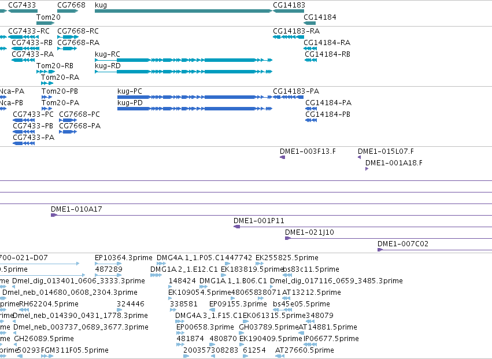
Task: Select transcript Tom20-RA
Action: [x=60, y=77]
